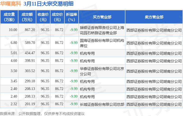Select the 收盘价(元) column header

tap(43, 17)
